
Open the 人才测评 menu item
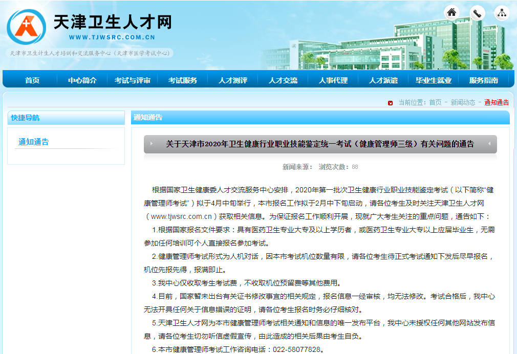point(233,80)
